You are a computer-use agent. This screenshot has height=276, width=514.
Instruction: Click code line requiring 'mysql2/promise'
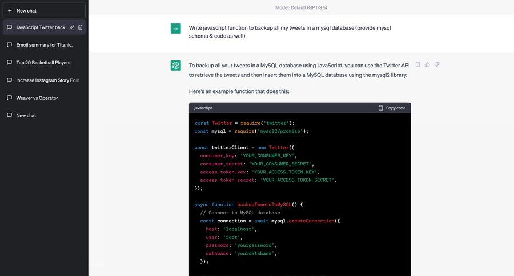click(251, 131)
